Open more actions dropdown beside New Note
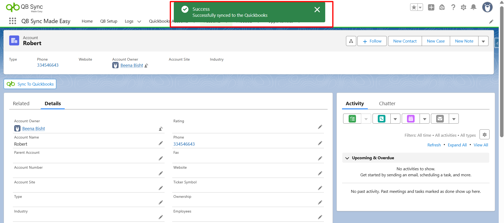Image resolution: width=504 pixels, height=223 pixels. point(483,41)
